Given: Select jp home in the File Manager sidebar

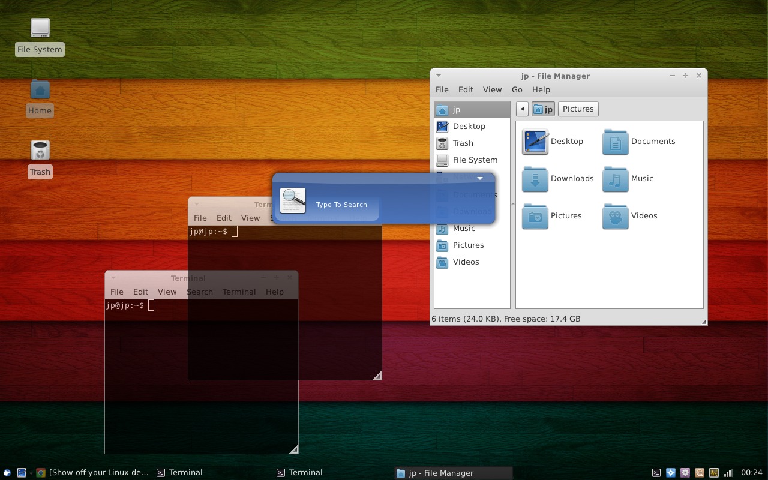Looking at the screenshot, I should point(472,109).
